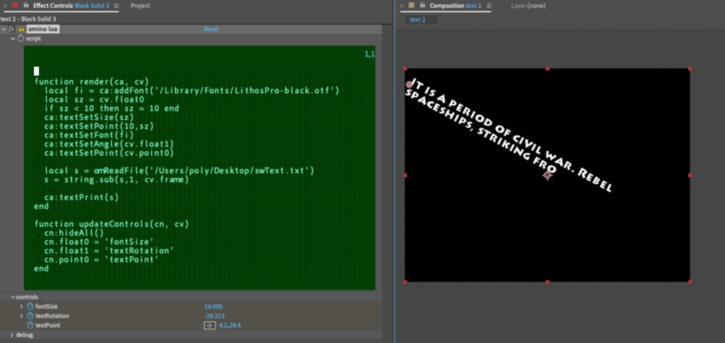Screen dimensions: 725x343
Task: Click the cn.float0 = 'fontSize' line
Action: point(99,242)
